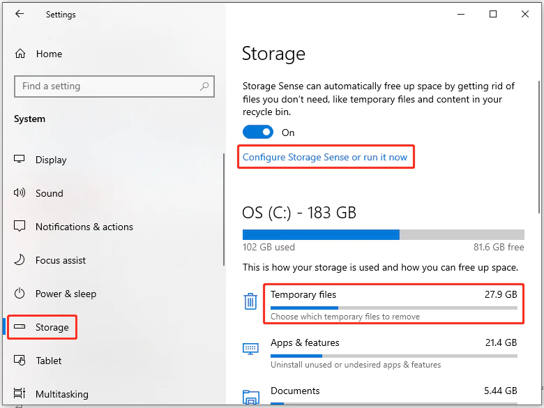Click the OS (C:) usage bar

pos(383,234)
